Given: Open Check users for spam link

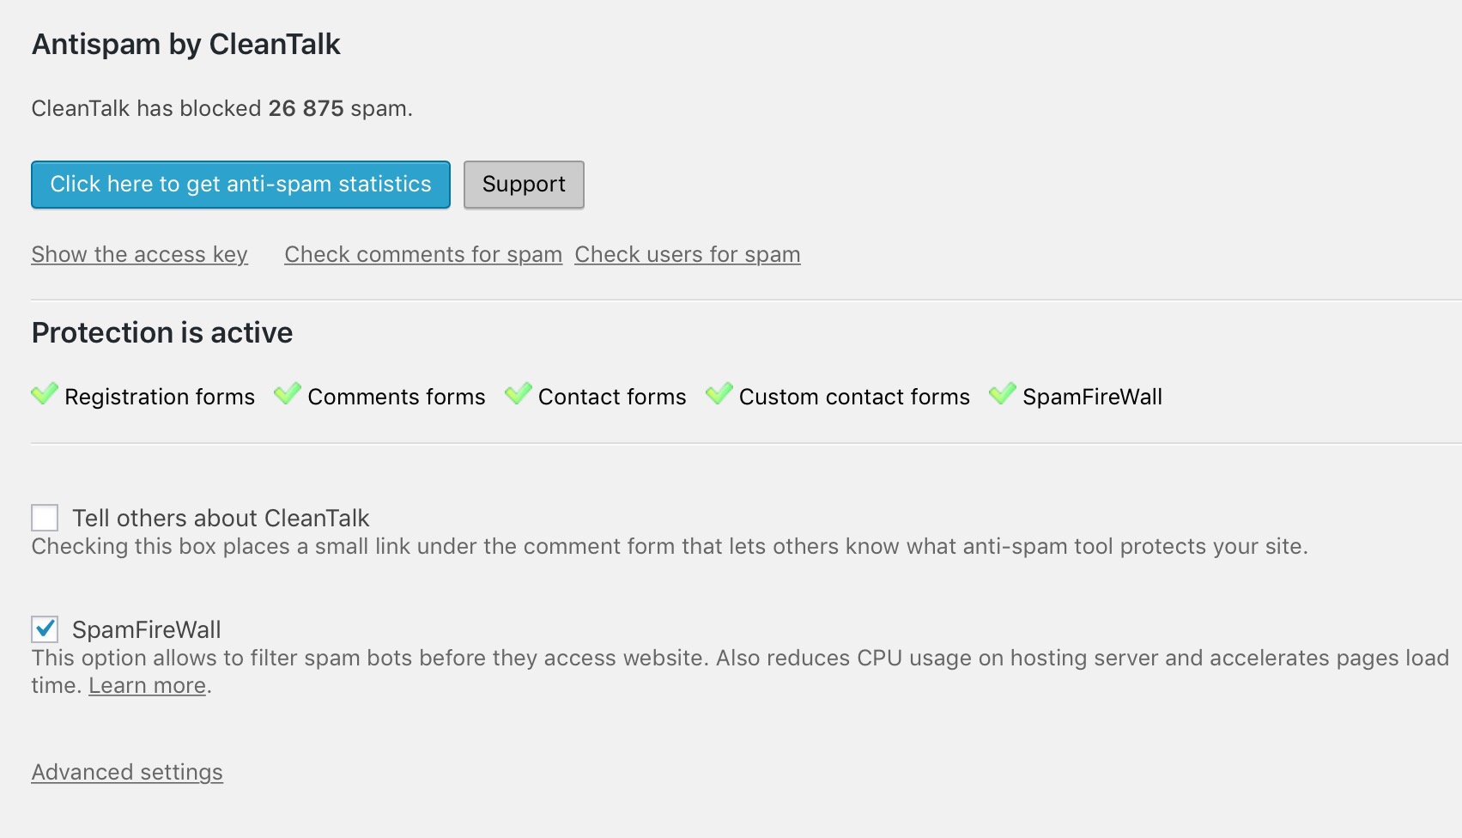Looking at the screenshot, I should [688, 254].
